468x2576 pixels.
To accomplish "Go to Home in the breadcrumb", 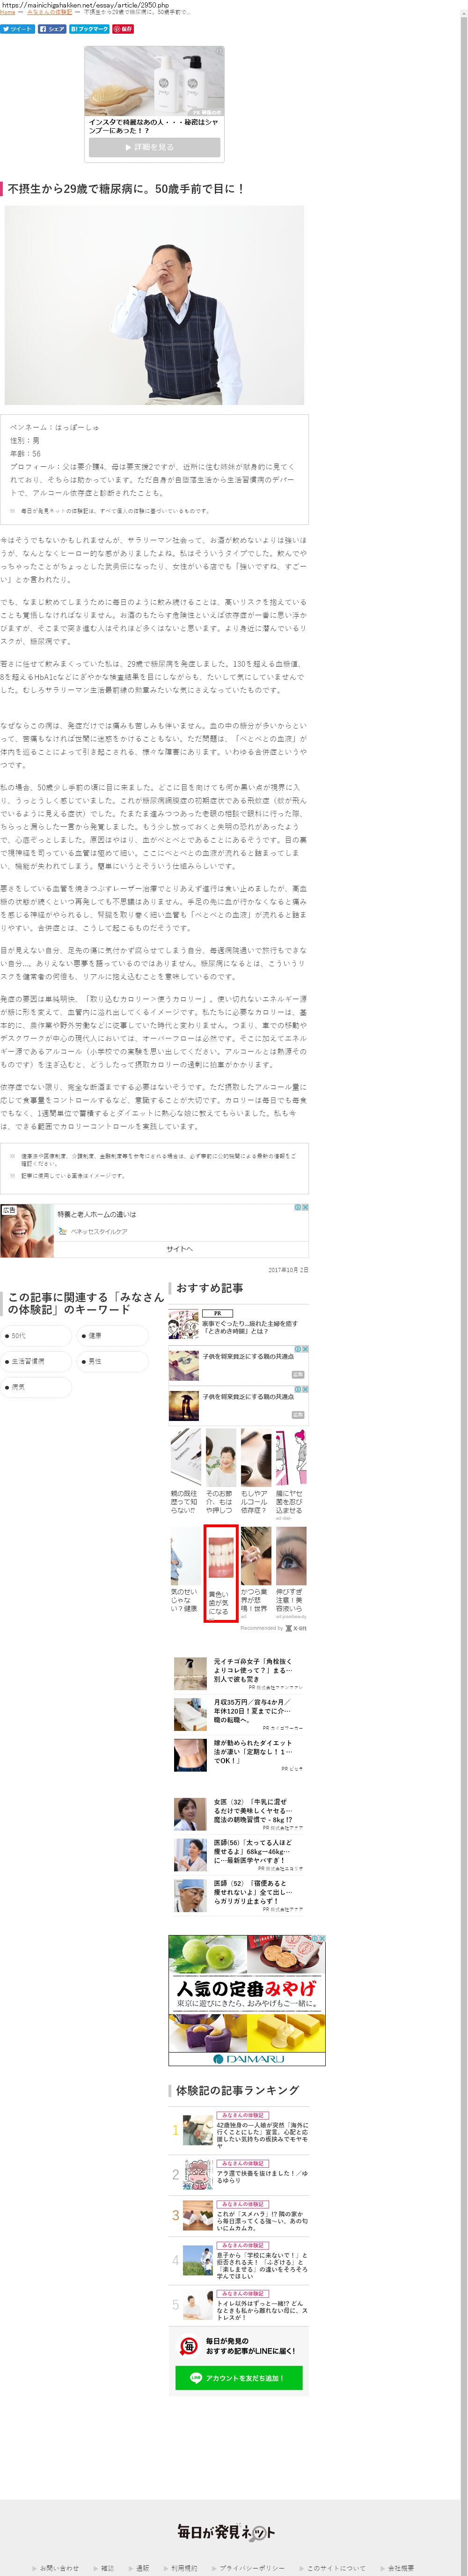I will coord(8,12).
